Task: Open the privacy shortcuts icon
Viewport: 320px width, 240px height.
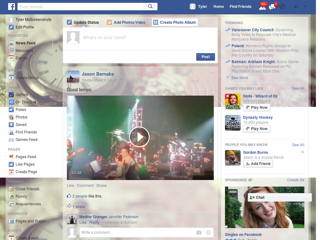Action: (x=297, y=7)
